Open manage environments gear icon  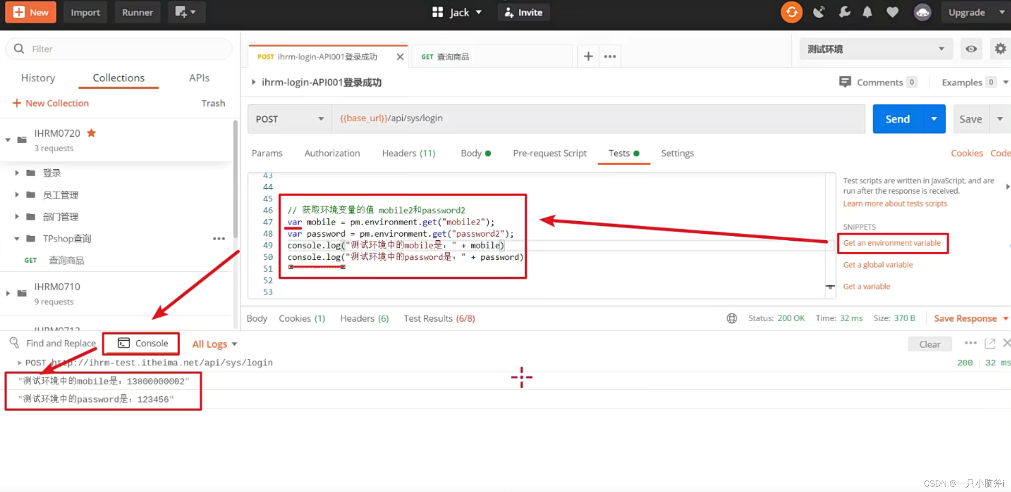tap(1000, 49)
